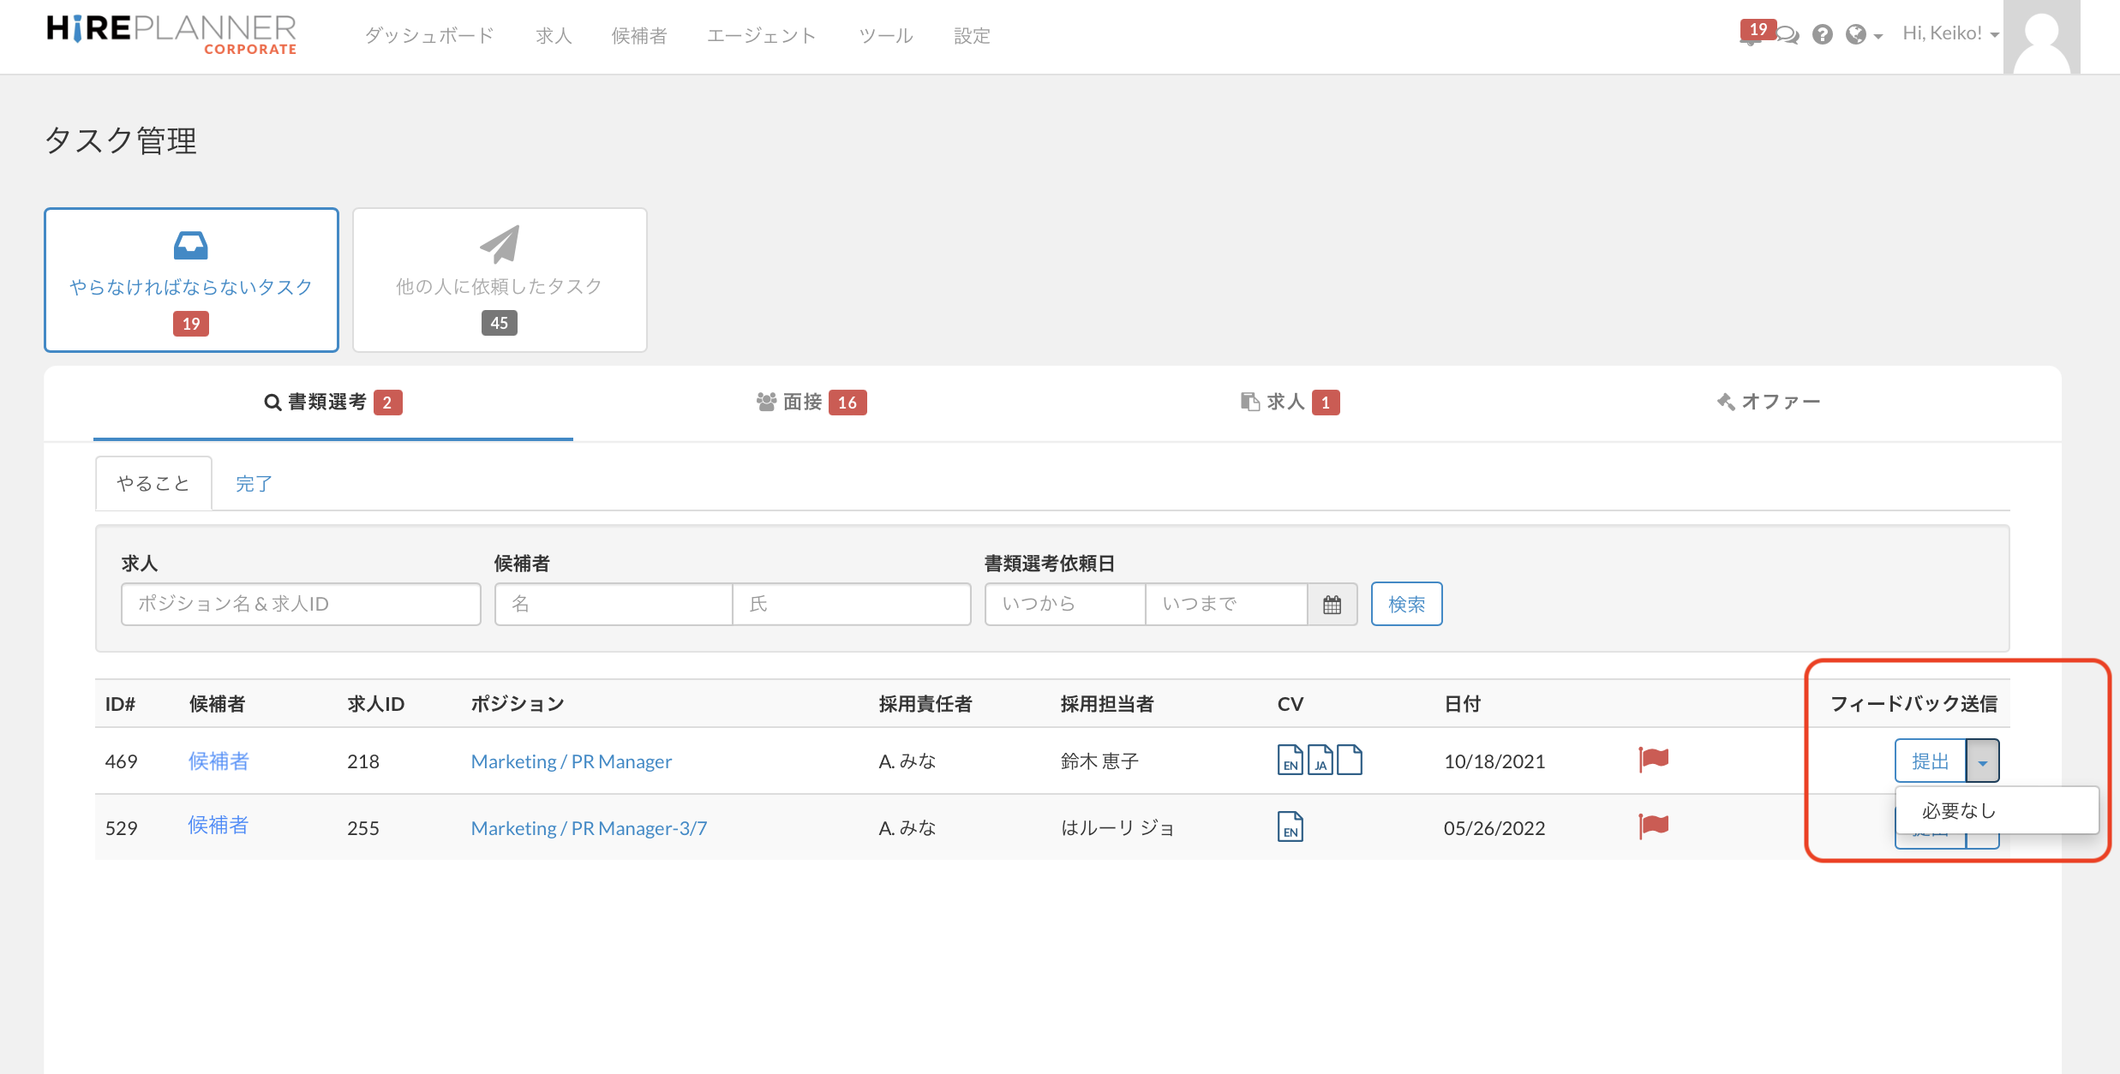Open the help question mark icon

tap(1823, 34)
